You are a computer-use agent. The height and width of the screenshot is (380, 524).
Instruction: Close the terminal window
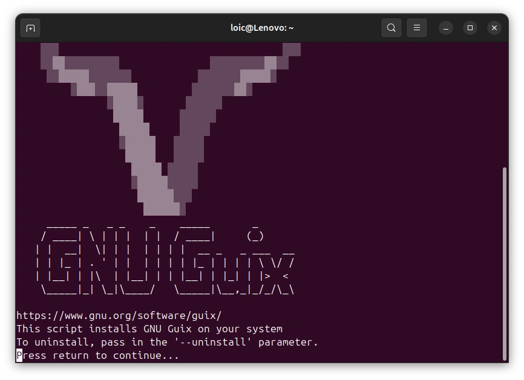tap(494, 28)
